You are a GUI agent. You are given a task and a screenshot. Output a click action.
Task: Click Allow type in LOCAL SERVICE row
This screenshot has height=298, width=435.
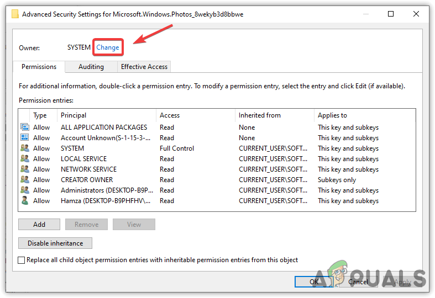point(41,159)
